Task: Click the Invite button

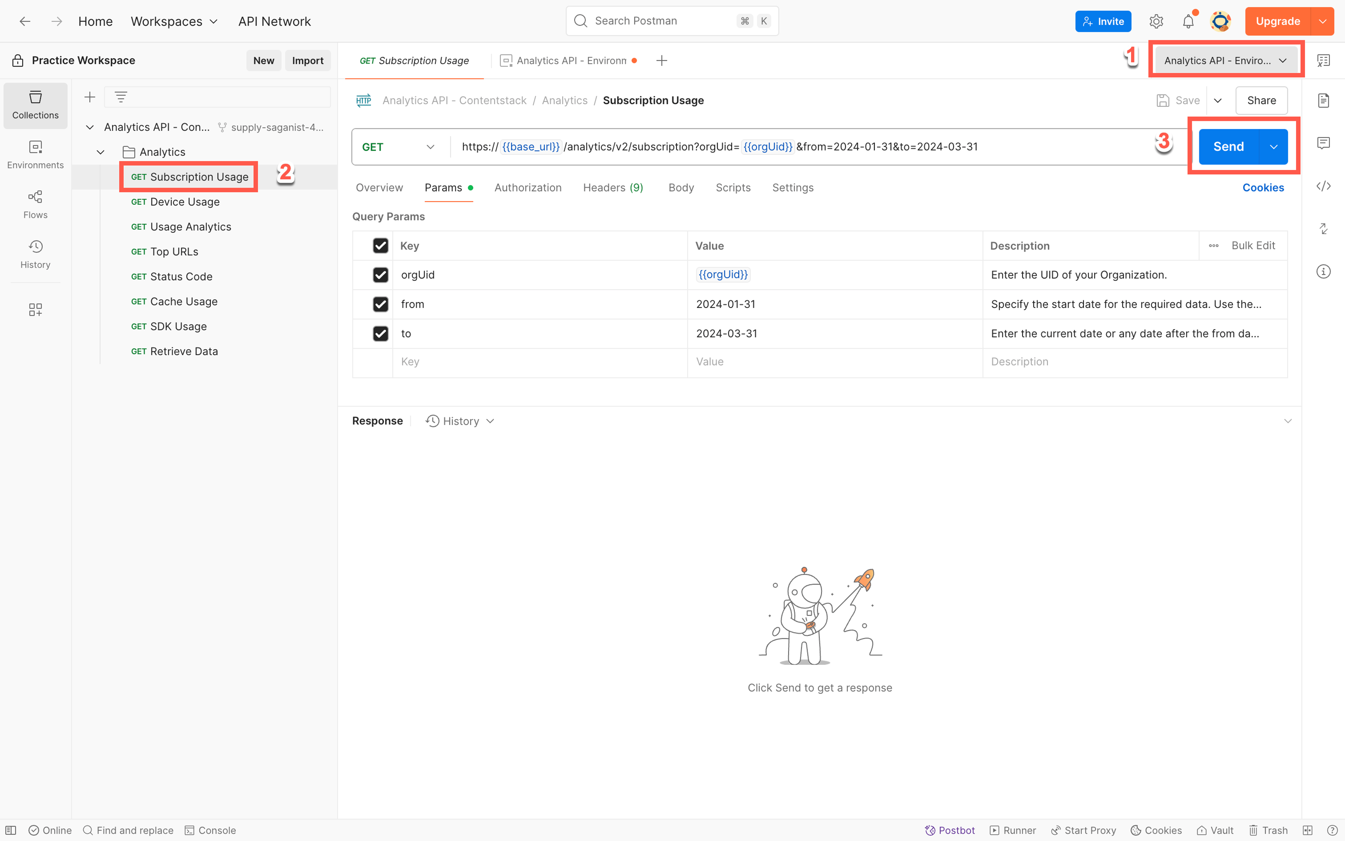Action: pos(1103,21)
